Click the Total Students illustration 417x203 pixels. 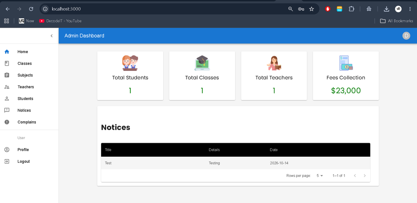[x=130, y=63]
